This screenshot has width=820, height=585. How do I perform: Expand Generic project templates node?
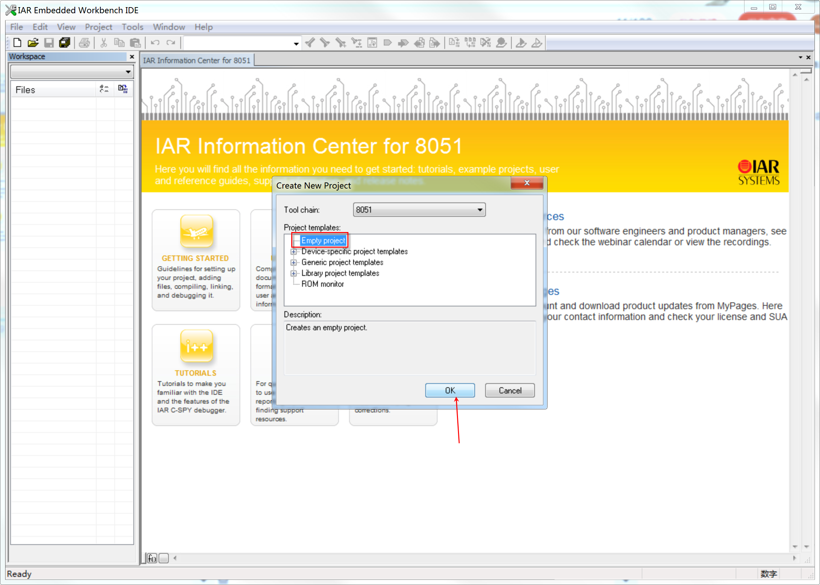[x=294, y=262]
